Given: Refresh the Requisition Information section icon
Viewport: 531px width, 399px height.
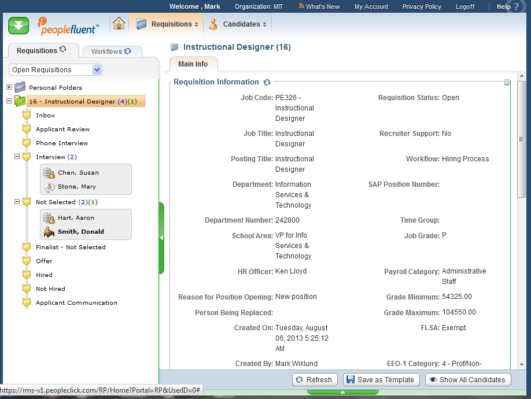Looking at the screenshot, I should tap(267, 83).
